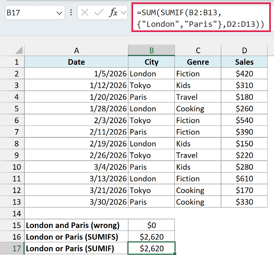The image size is (274, 255).
Task: Select the $260 sales cell
Action: point(244,109)
